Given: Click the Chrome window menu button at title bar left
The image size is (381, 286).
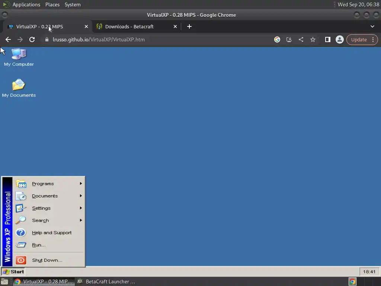Looking at the screenshot, I should pos(4,15).
